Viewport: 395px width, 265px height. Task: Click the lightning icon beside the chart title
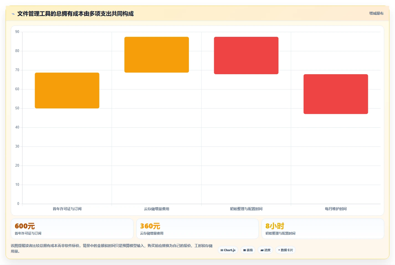pyautogui.click(x=13, y=14)
